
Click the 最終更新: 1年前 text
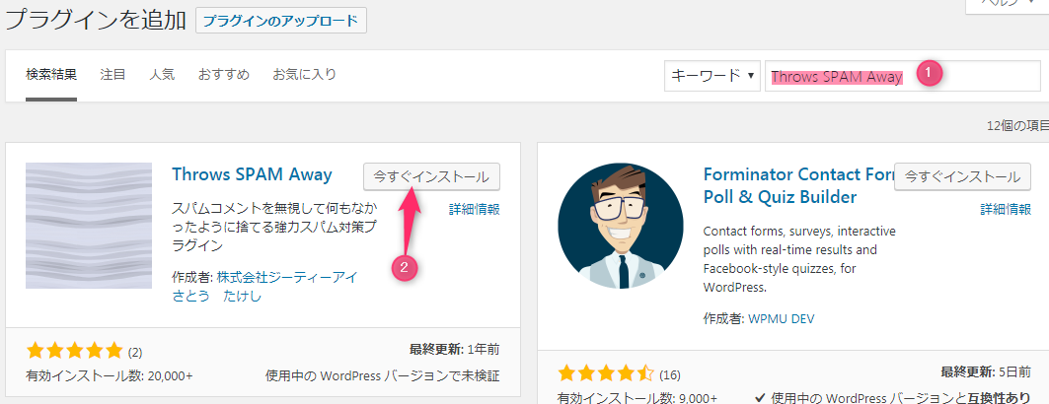pyautogui.click(x=454, y=349)
